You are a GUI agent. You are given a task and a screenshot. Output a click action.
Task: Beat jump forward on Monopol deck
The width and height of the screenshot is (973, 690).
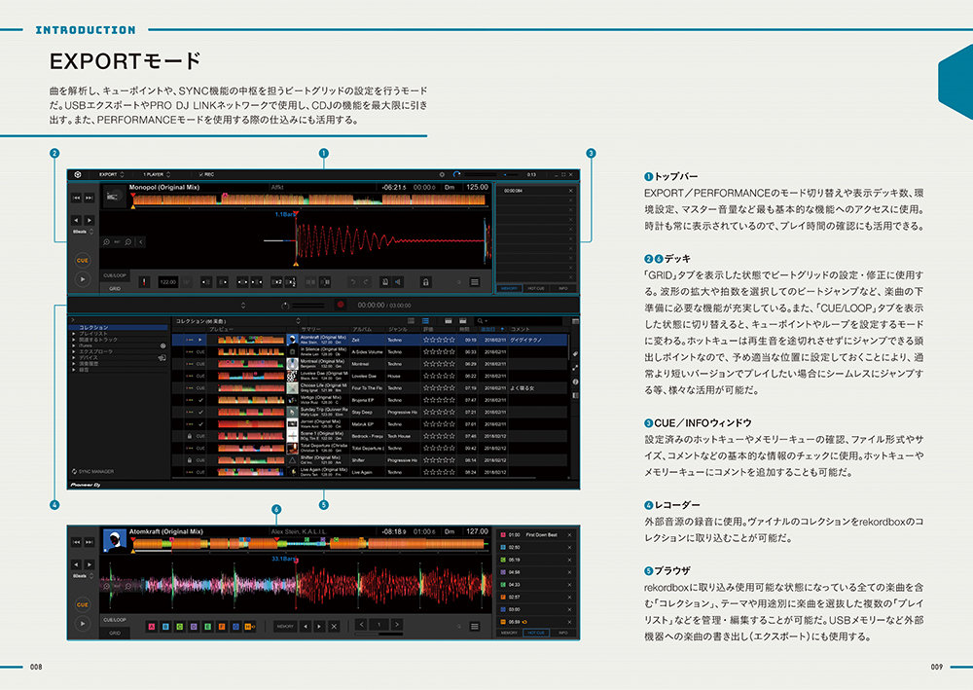tap(90, 220)
